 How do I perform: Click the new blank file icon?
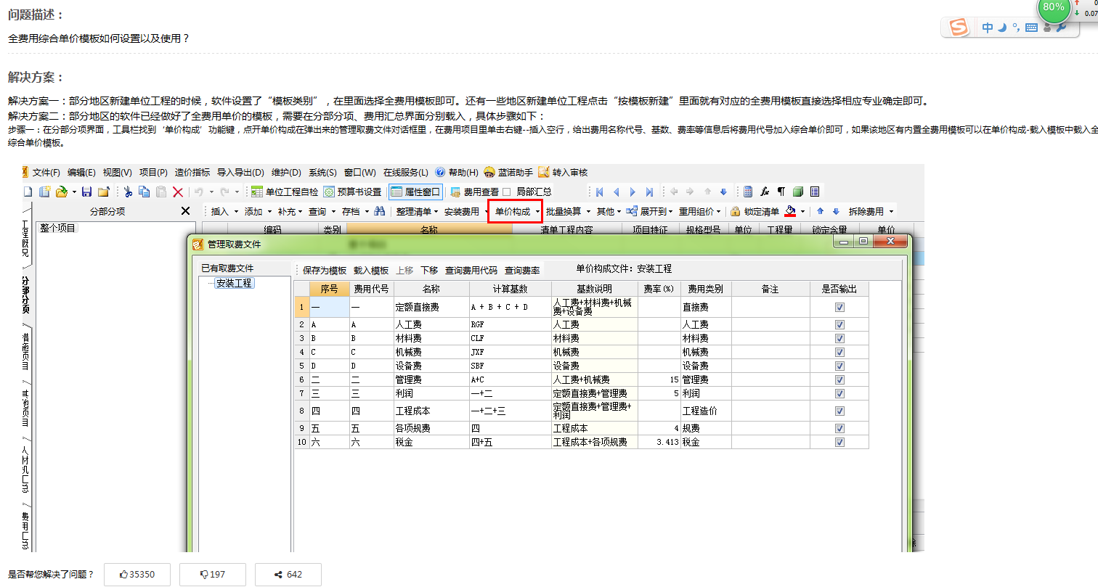tap(28, 192)
